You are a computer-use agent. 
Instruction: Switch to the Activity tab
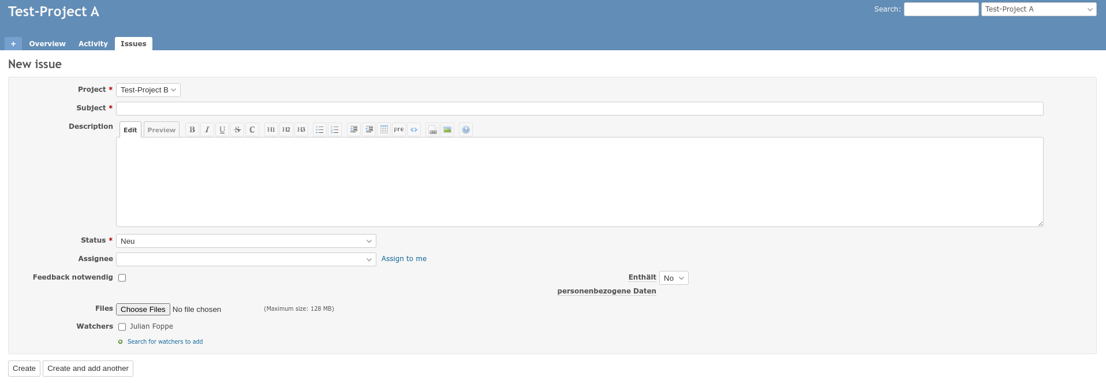tap(93, 44)
